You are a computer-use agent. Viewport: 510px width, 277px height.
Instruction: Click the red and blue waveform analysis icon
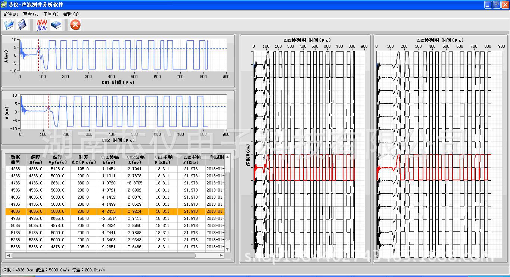pos(42,25)
